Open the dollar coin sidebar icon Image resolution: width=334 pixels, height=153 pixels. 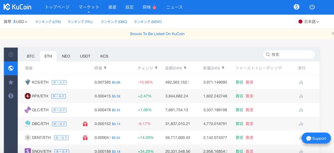point(11,96)
